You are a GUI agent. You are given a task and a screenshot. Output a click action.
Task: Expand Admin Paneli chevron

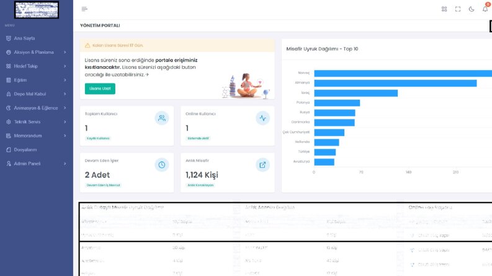(65, 163)
